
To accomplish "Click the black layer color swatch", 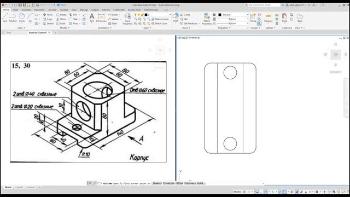I will (x=146, y=15).
